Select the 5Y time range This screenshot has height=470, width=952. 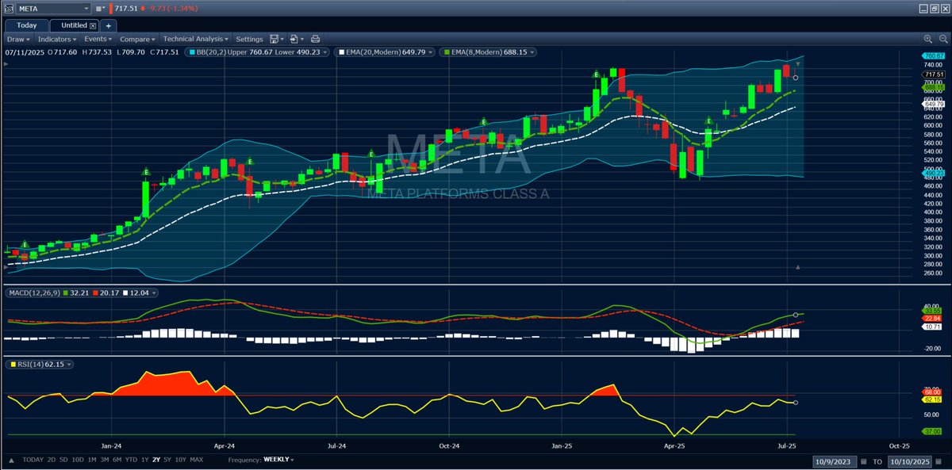click(168, 460)
